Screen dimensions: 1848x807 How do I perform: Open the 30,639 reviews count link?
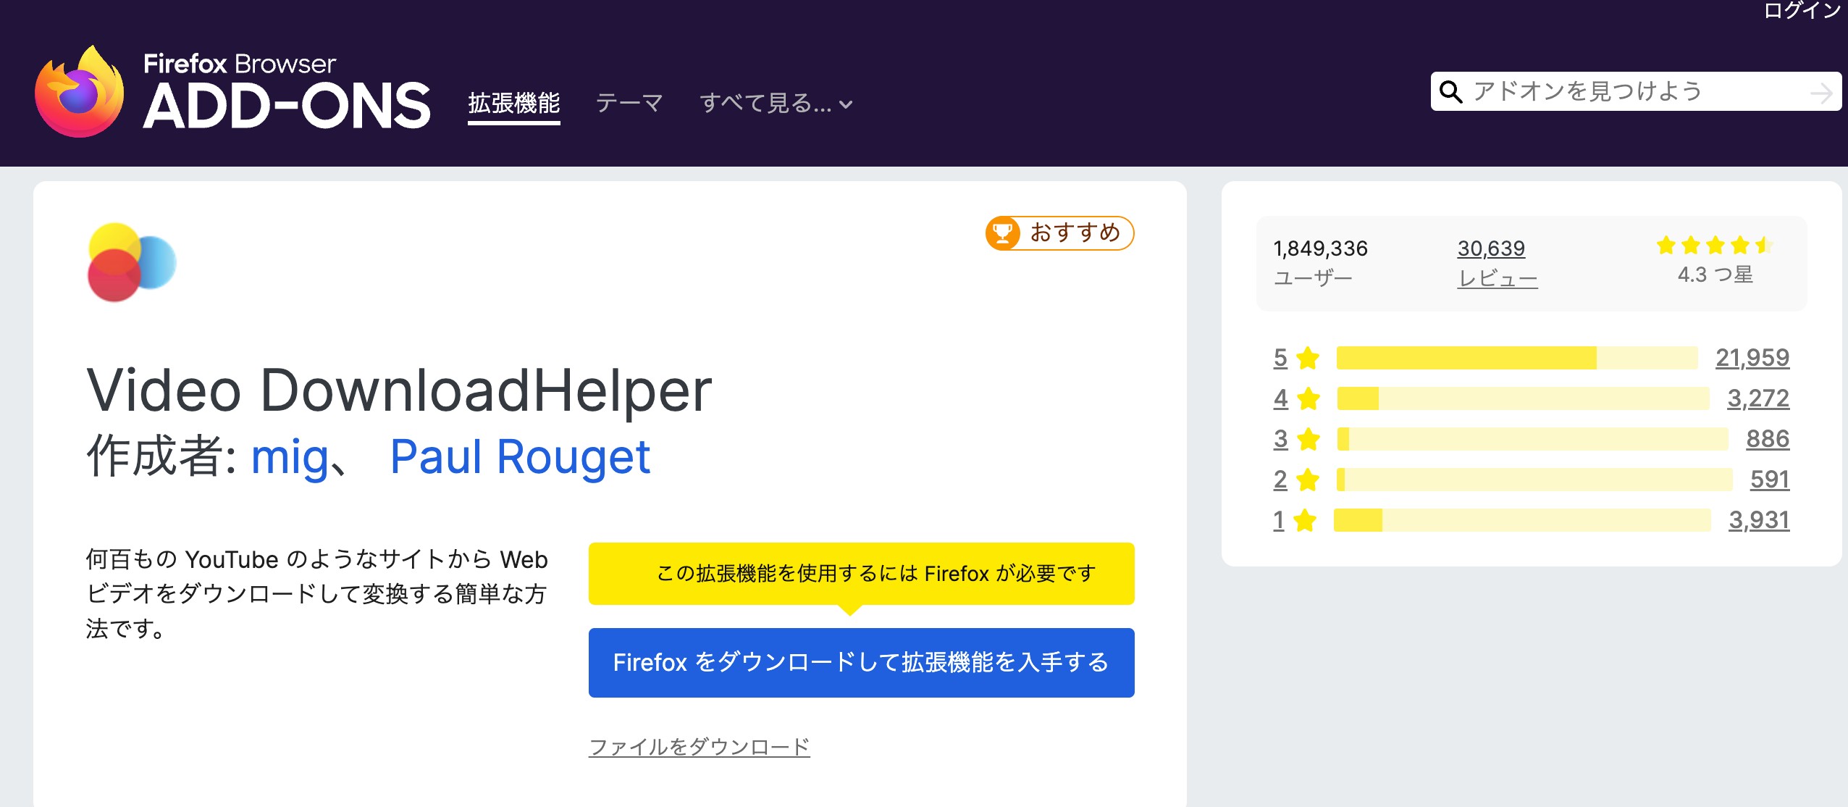point(1491,248)
